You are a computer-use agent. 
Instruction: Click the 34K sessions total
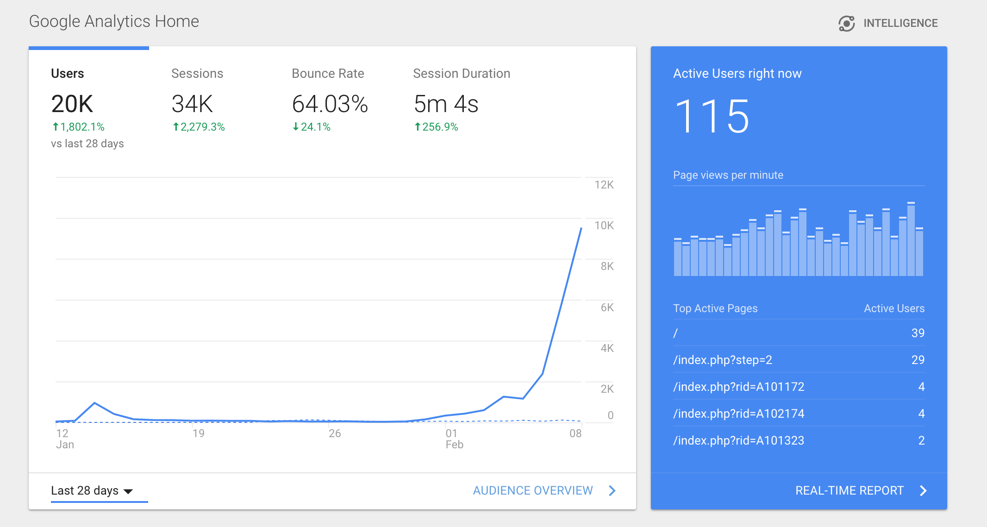[x=192, y=104]
